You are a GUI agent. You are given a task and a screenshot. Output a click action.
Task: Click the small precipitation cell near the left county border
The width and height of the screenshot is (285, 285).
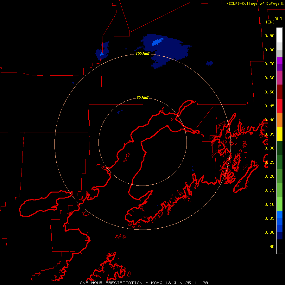pos(103,51)
